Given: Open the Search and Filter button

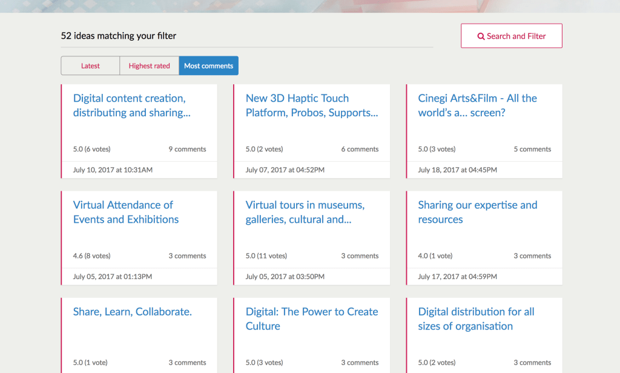Looking at the screenshot, I should click(x=511, y=36).
